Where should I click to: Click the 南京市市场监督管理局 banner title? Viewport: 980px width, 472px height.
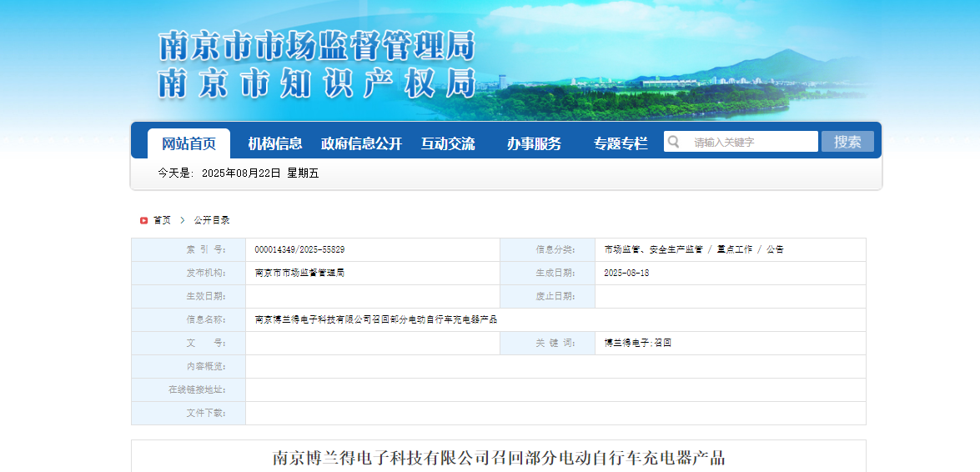click(x=317, y=46)
